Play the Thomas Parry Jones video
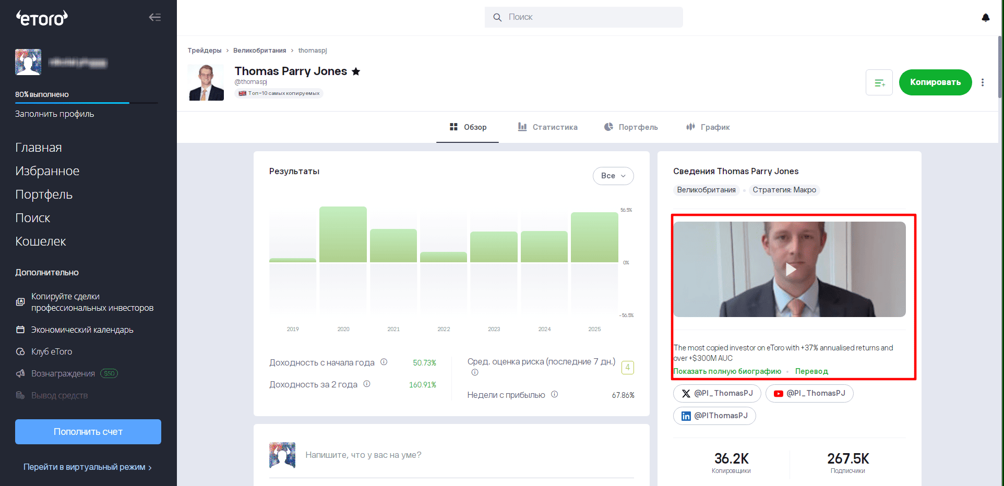The width and height of the screenshot is (1004, 486). coord(791,270)
